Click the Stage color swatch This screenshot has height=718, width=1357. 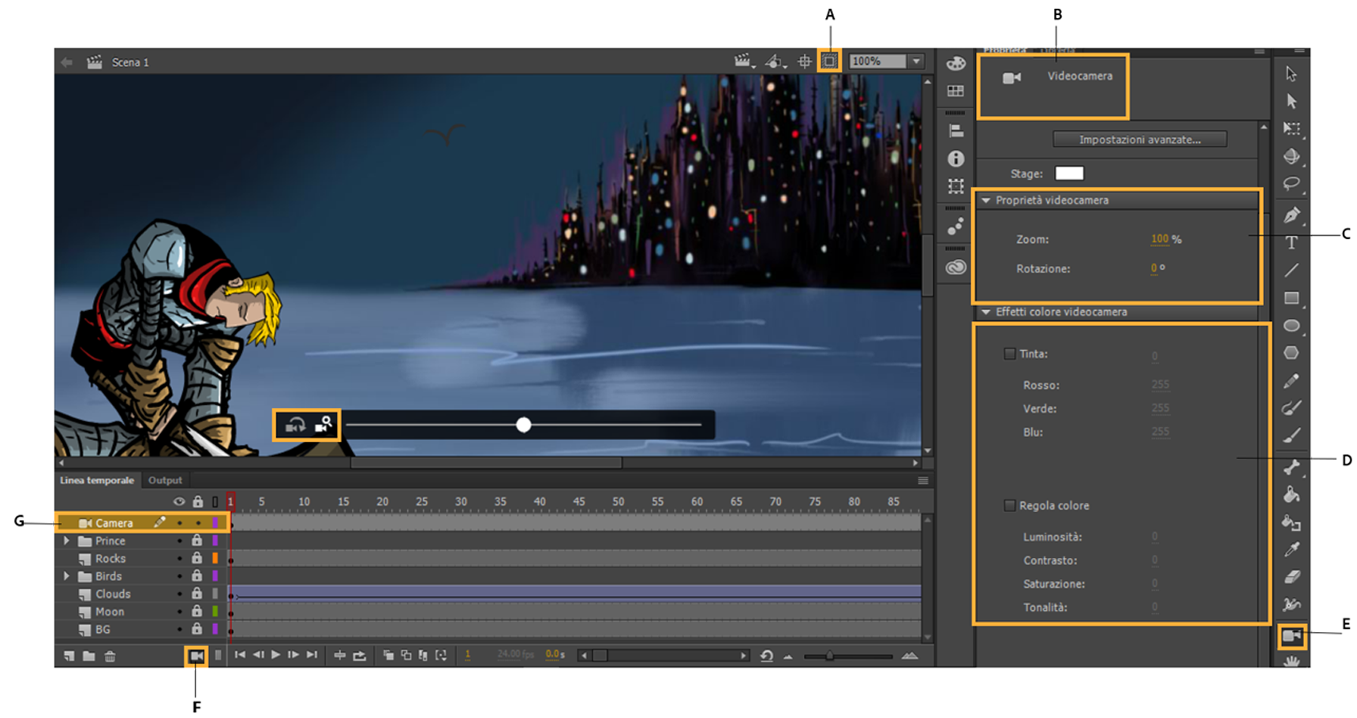1069,173
